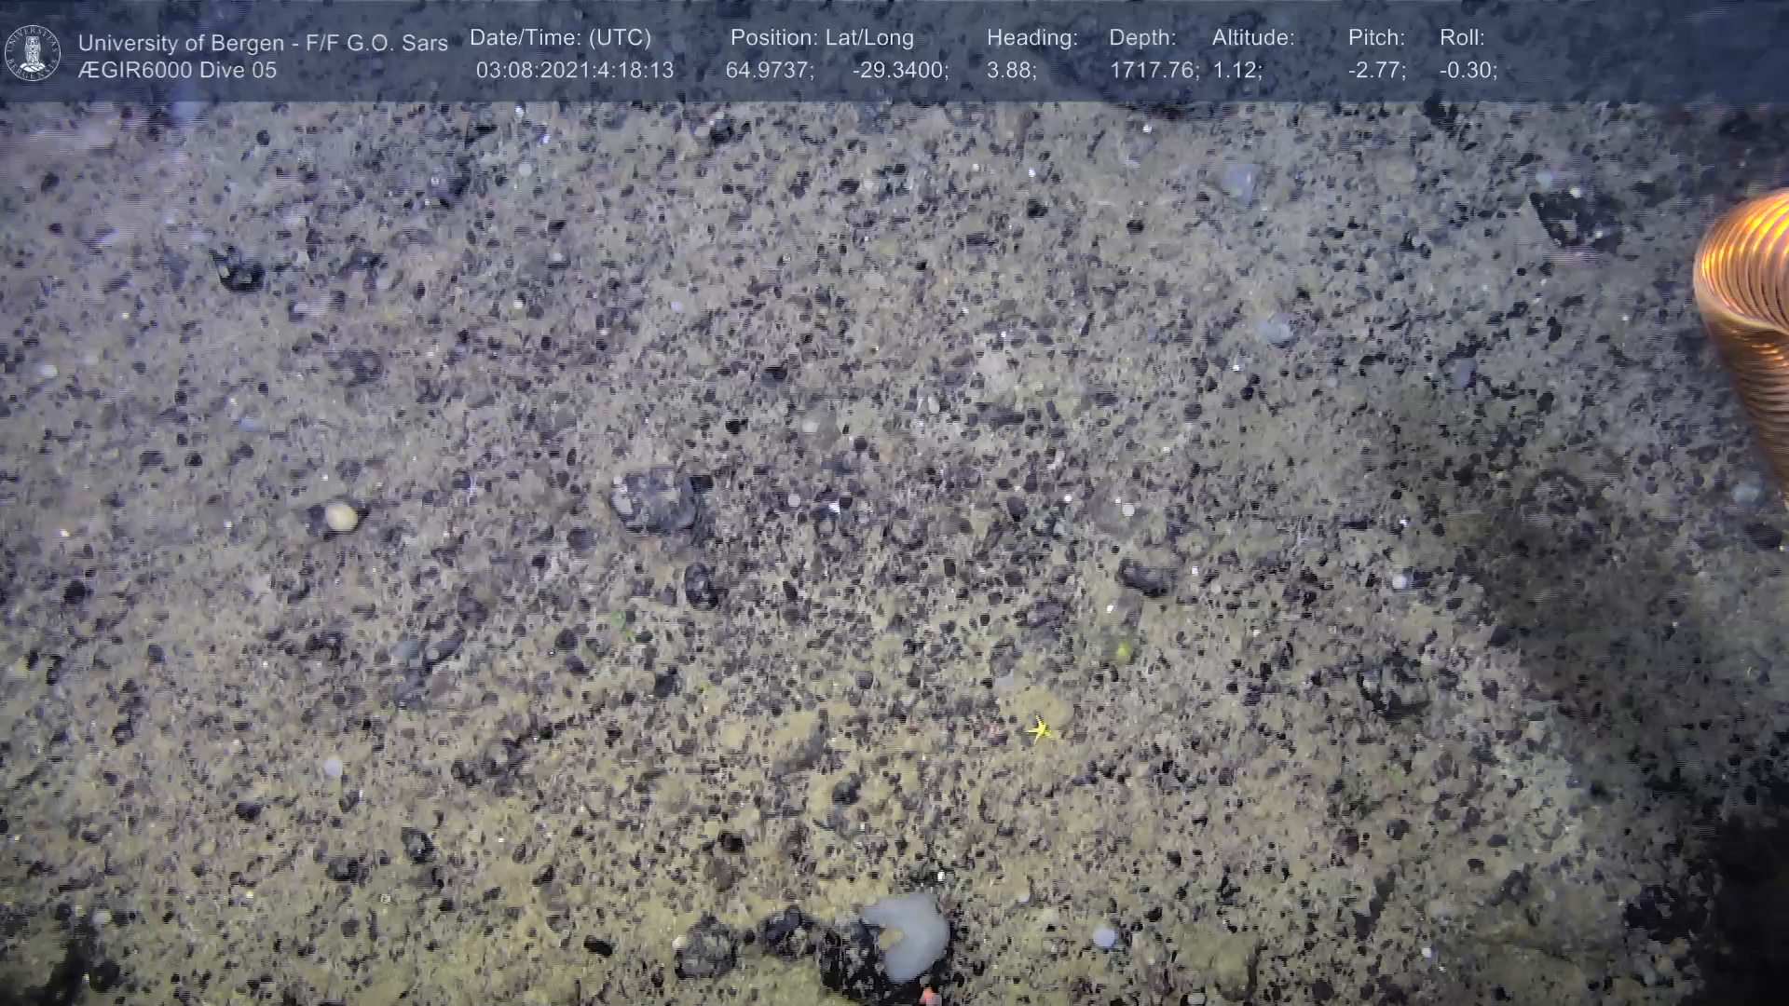Click the 'ÆGIR6000 Dive 05' label

point(177,71)
